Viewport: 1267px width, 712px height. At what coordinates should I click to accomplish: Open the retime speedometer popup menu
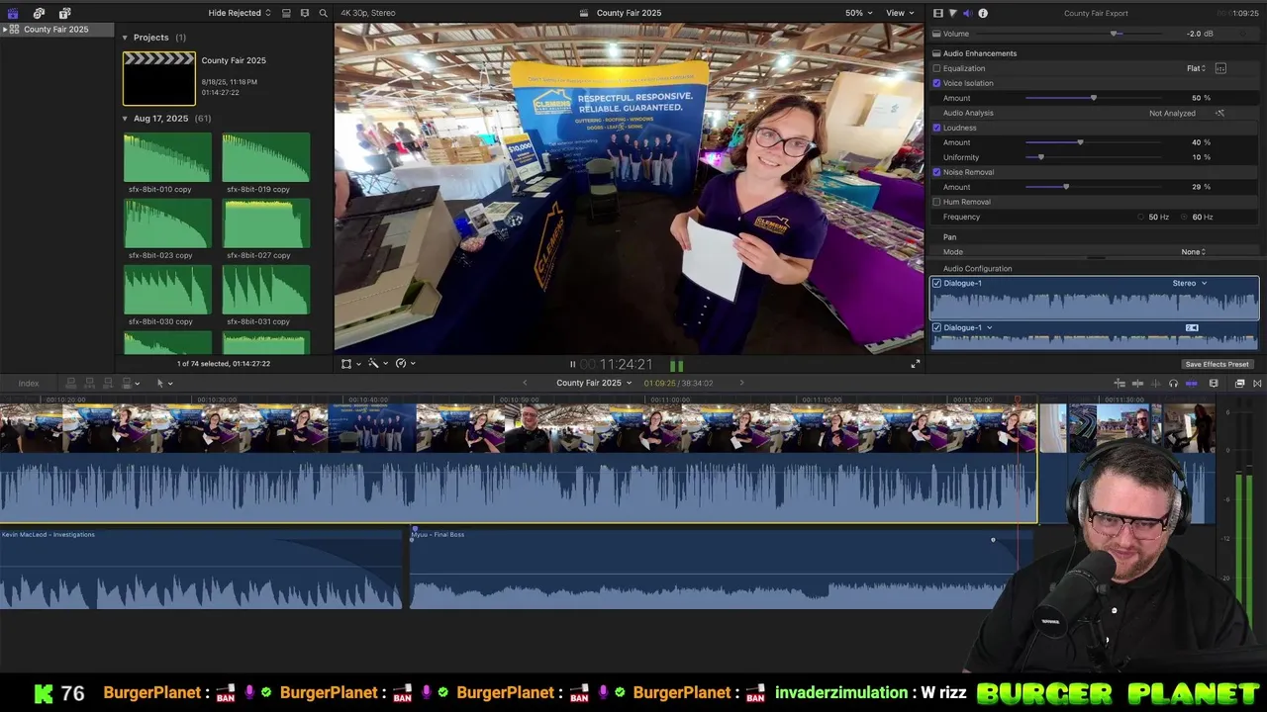point(405,364)
